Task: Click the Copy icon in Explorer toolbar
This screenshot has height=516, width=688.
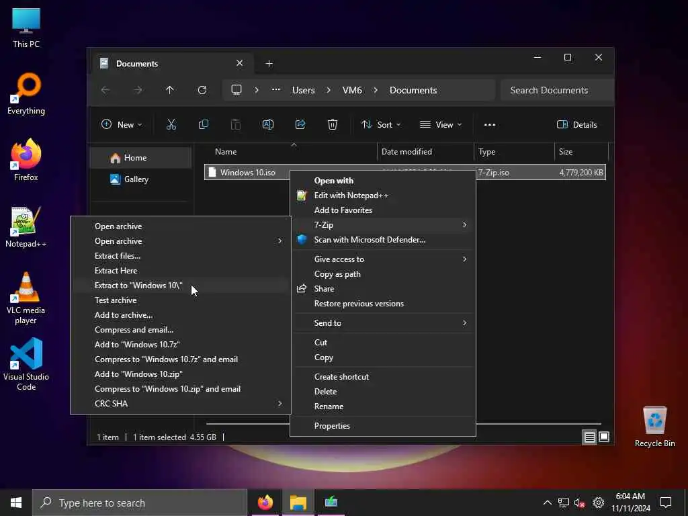Action: 203,124
